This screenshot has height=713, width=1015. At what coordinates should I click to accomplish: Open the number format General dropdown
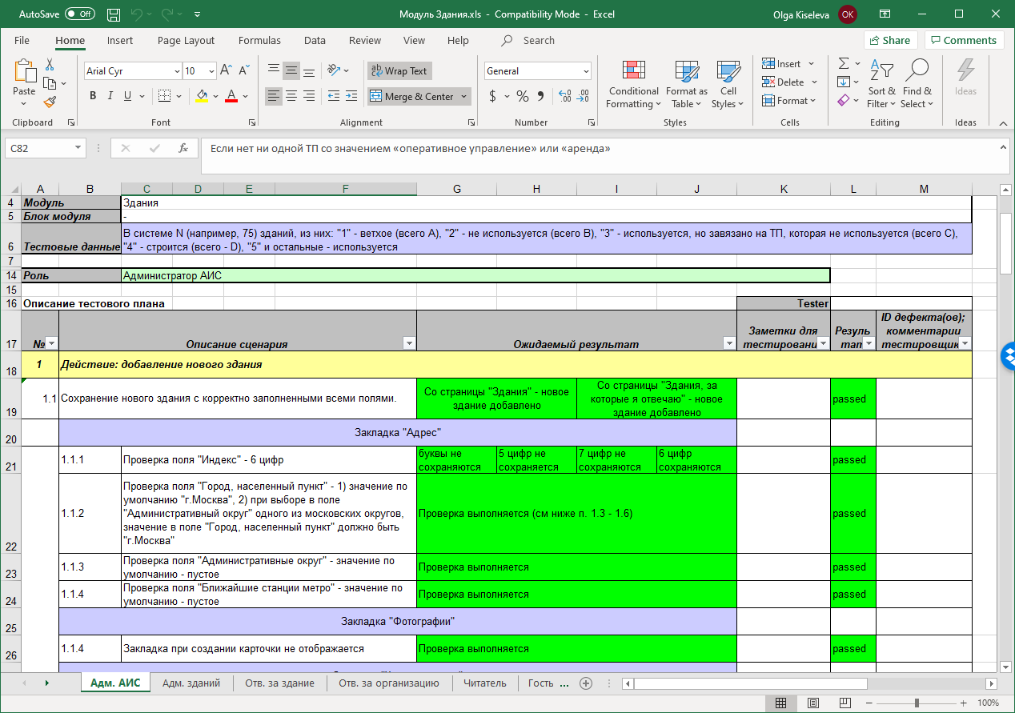pyautogui.click(x=586, y=71)
